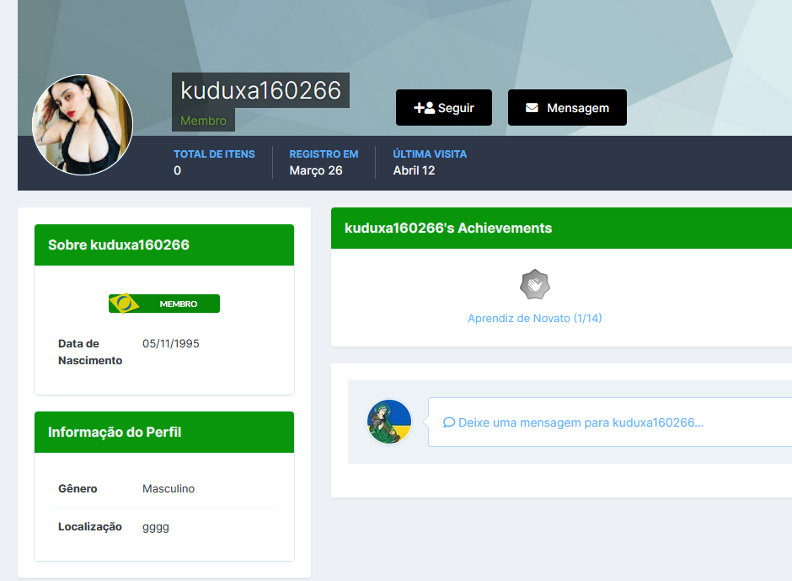Click the Última Visita date Abril 12
The width and height of the screenshot is (792, 581).
click(x=414, y=170)
